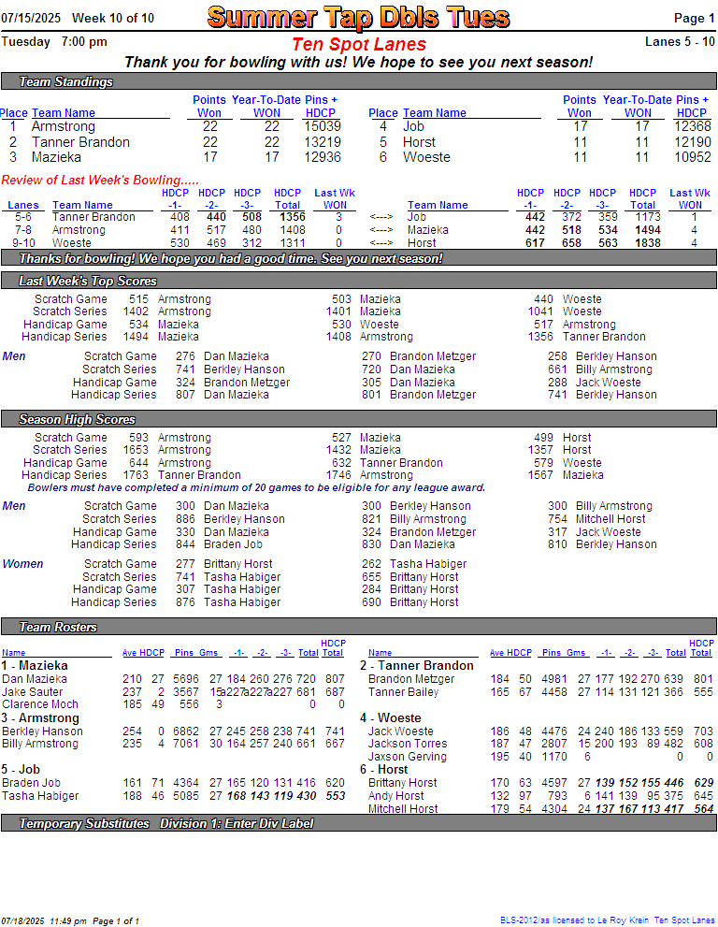
Task: Select the Season High Scores section header
Action: 78,420
